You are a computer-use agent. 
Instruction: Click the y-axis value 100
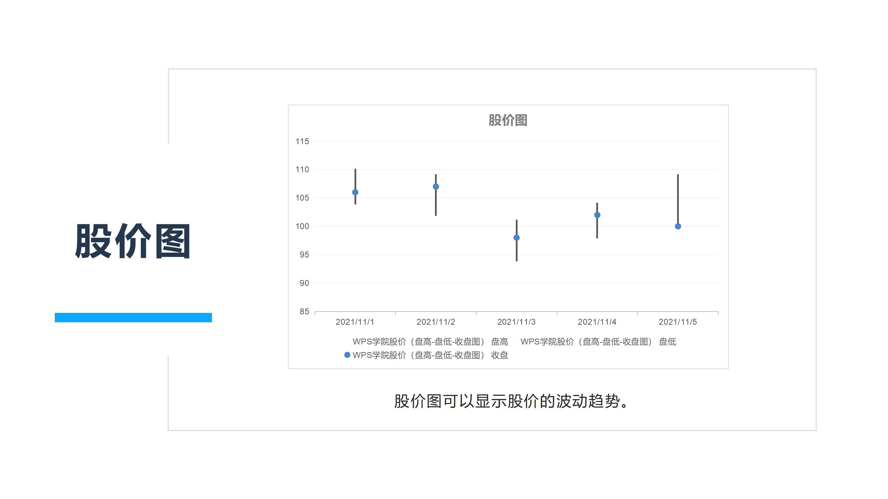tap(302, 226)
